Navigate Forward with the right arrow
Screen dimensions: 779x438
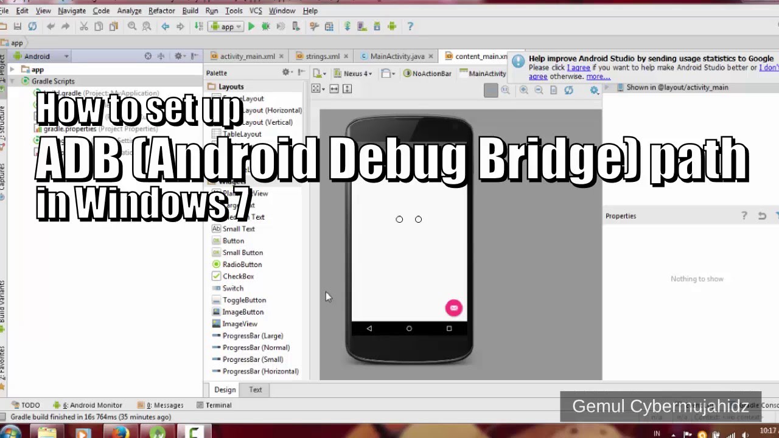point(180,26)
